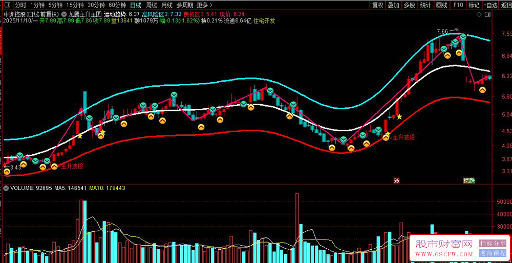Click the VOLUME: 92695 readout
Screen dimensions: 512x263
(31, 188)
